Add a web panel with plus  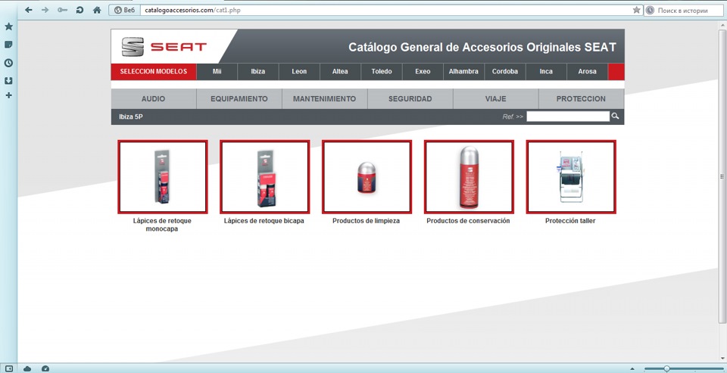click(x=8, y=95)
